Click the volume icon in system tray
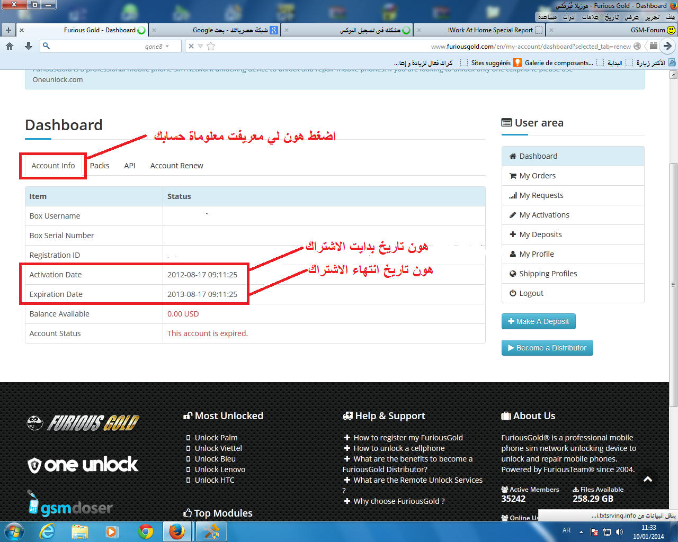Screen dimensions: 678x542 click(x=619, y=532)
